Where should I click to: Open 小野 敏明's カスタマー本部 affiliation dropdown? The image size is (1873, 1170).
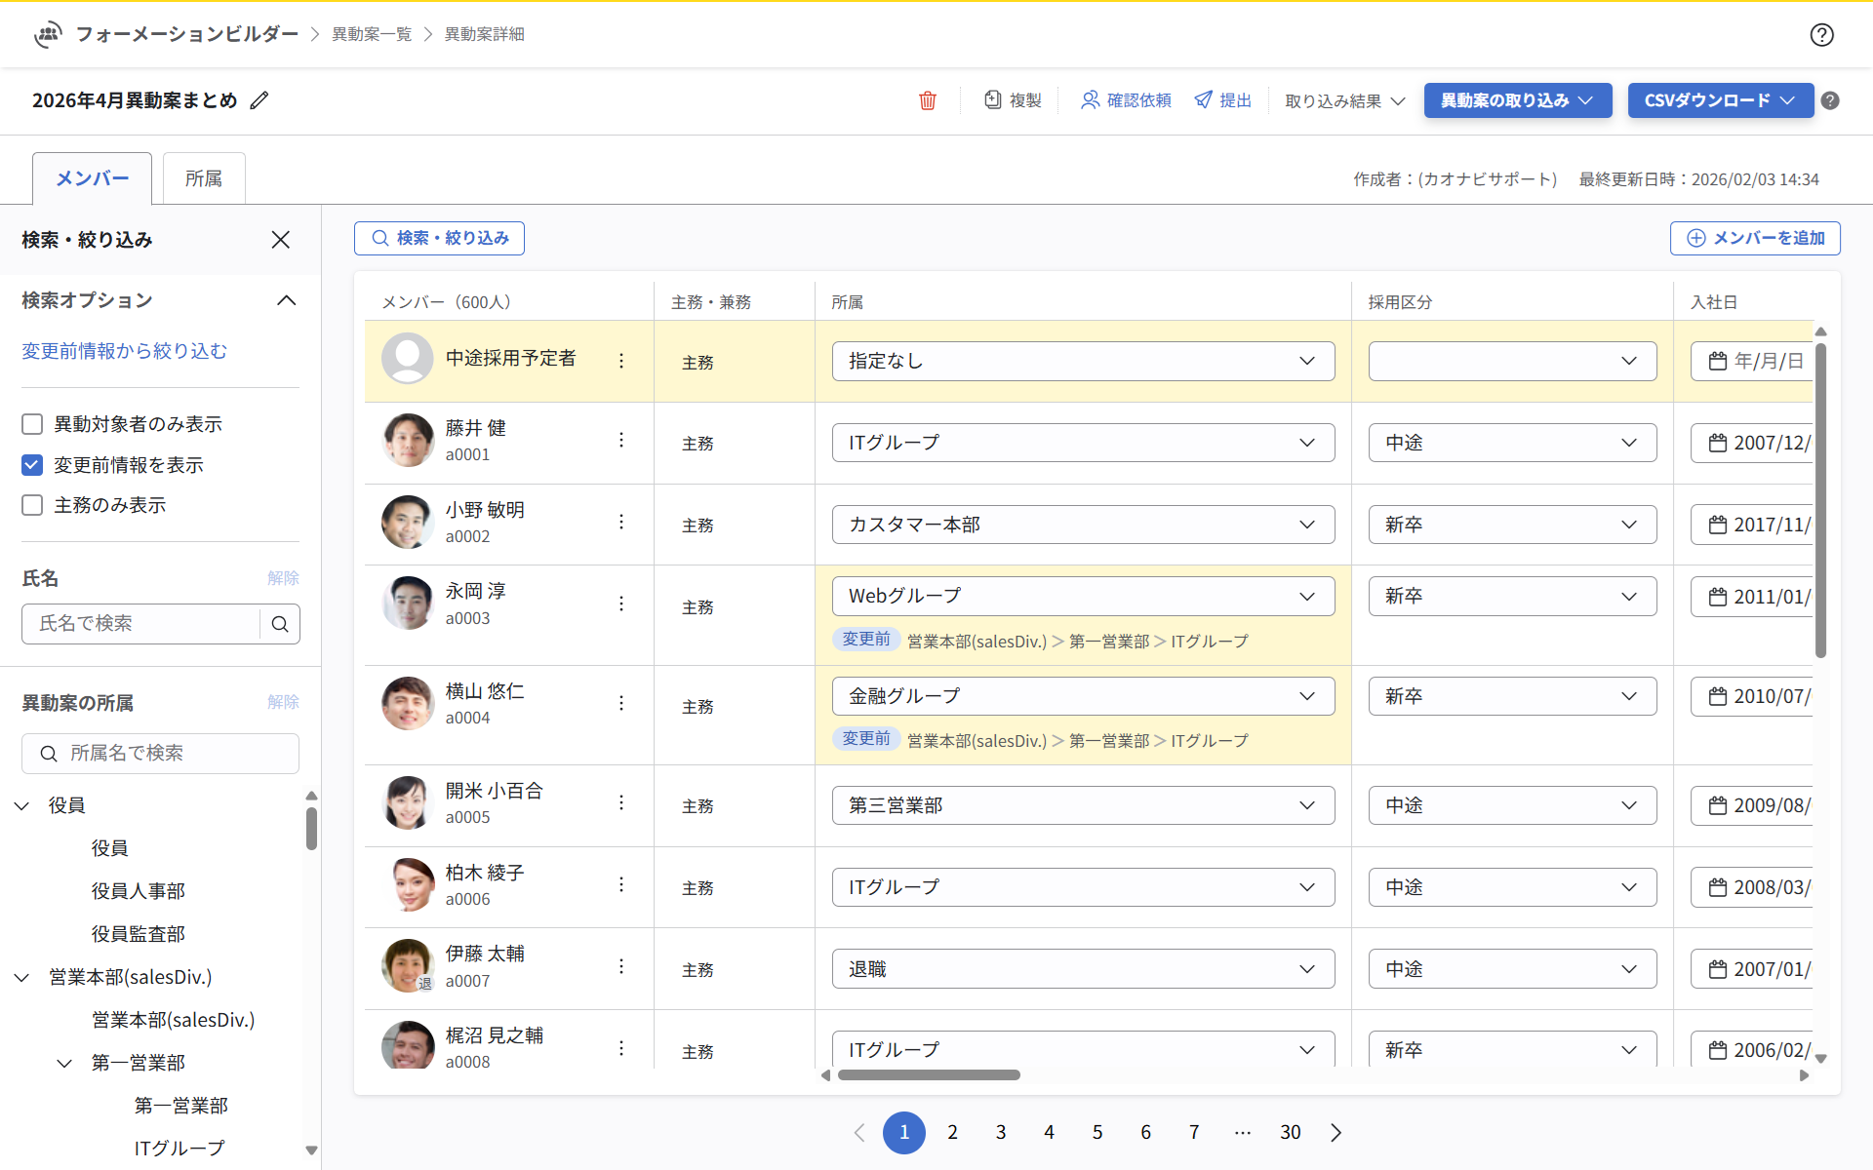1083,524
